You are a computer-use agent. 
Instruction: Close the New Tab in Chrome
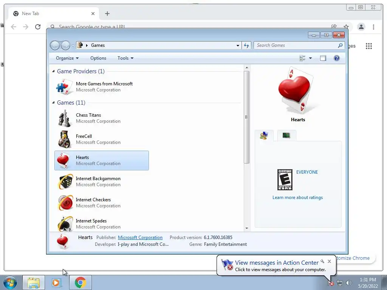point(93,14)
